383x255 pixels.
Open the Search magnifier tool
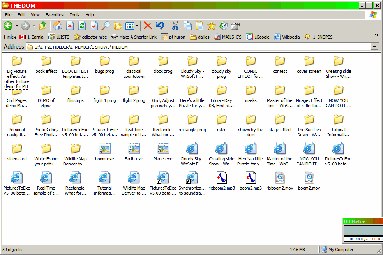[106, 26]
